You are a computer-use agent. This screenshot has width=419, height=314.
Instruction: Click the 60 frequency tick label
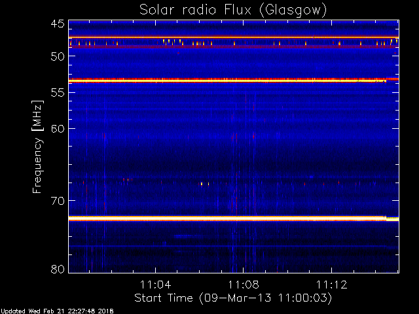point(58,129)
